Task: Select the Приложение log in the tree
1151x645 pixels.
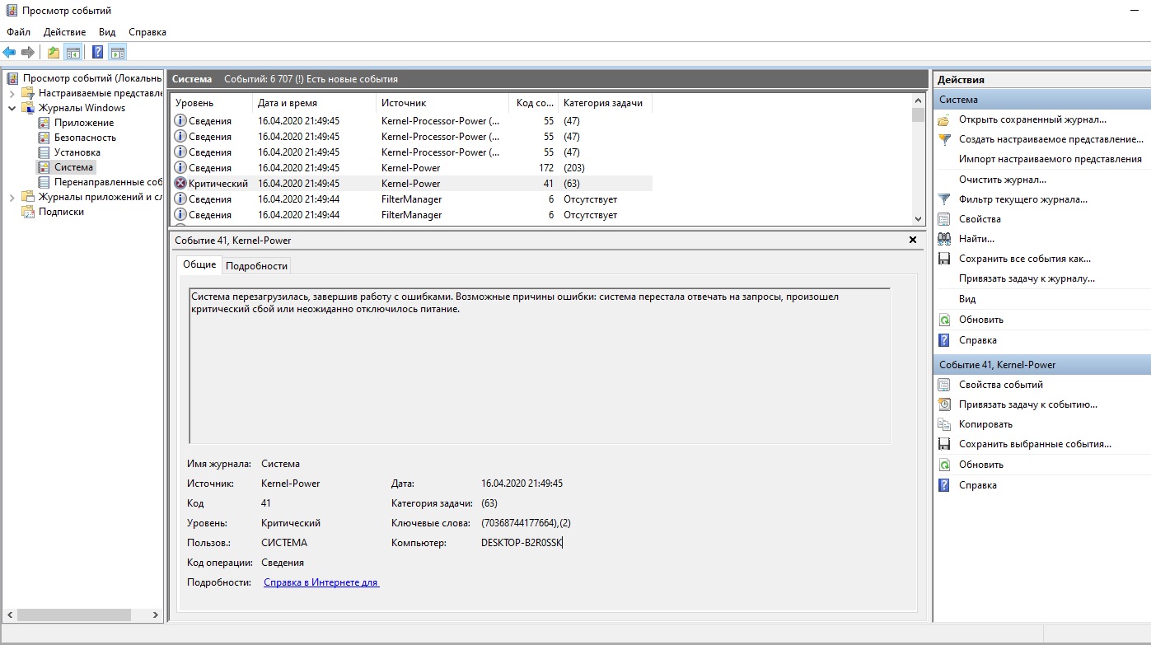Action: point(83,123)
